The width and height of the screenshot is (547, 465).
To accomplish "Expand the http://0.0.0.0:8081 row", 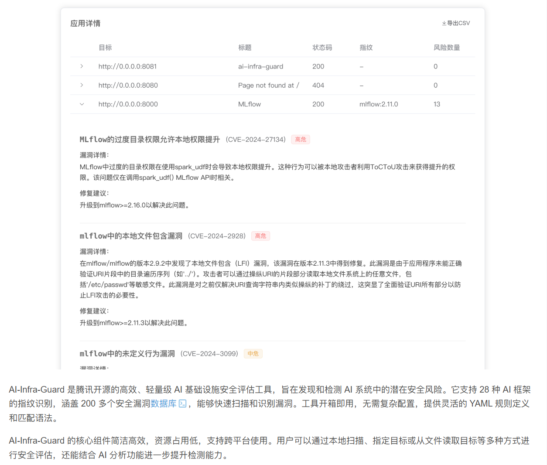I will point(82,66).
